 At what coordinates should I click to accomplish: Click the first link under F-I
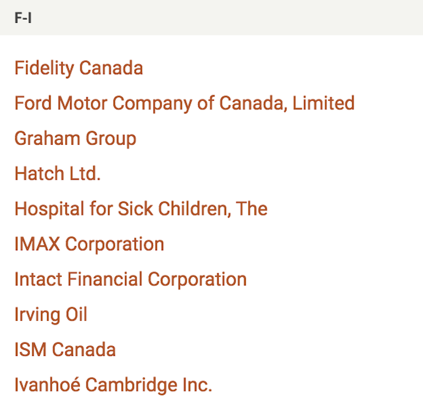pos(79,68)
